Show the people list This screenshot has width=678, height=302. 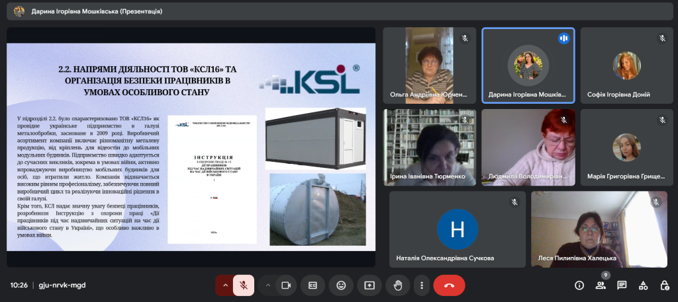pos(601,285)
